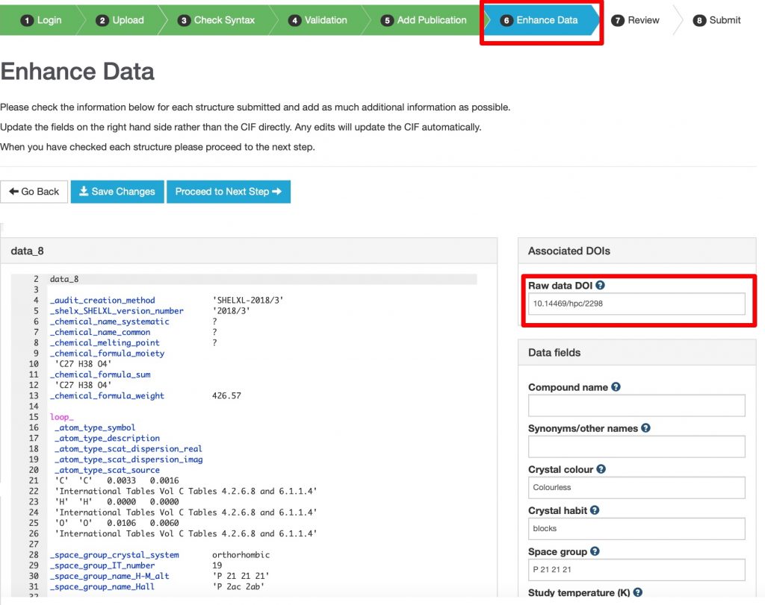Click the Crystal colour field containing Colourless

coord(636,488)
